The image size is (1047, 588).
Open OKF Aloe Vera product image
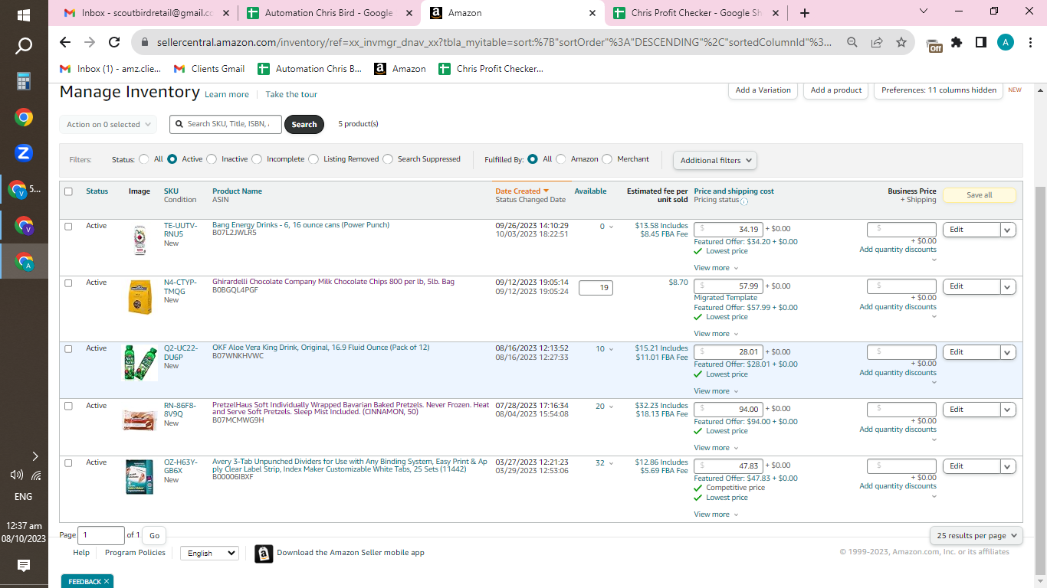click(140, 363)
